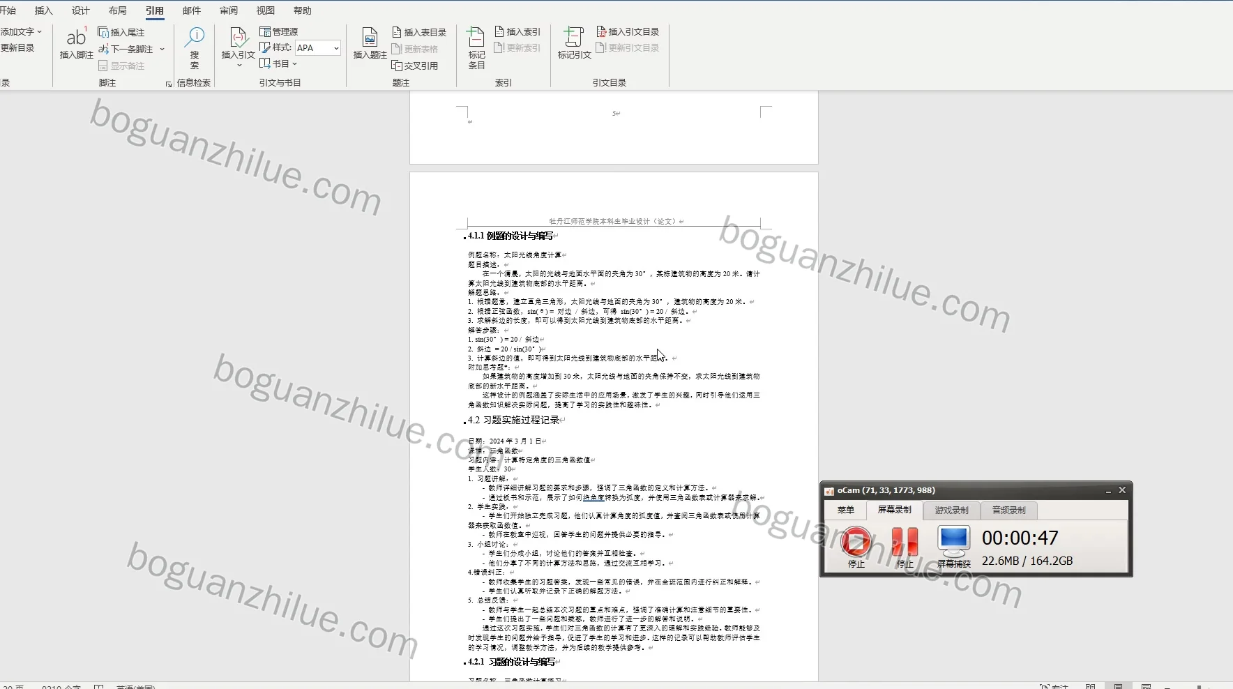The width and height of the screenshot is (1233, 689).
Task: Select oCam Game Recording (游戏录制) tab
Action: pyautogui.click(x=952, y=510)
